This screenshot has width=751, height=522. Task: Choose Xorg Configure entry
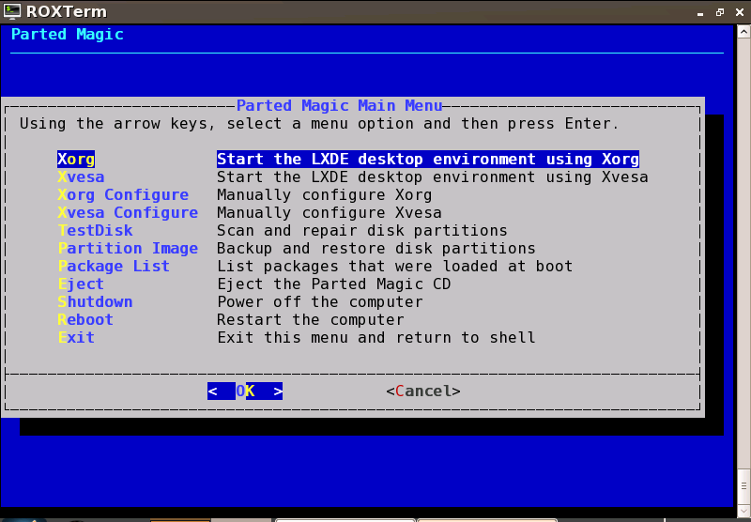click(123, 195)
